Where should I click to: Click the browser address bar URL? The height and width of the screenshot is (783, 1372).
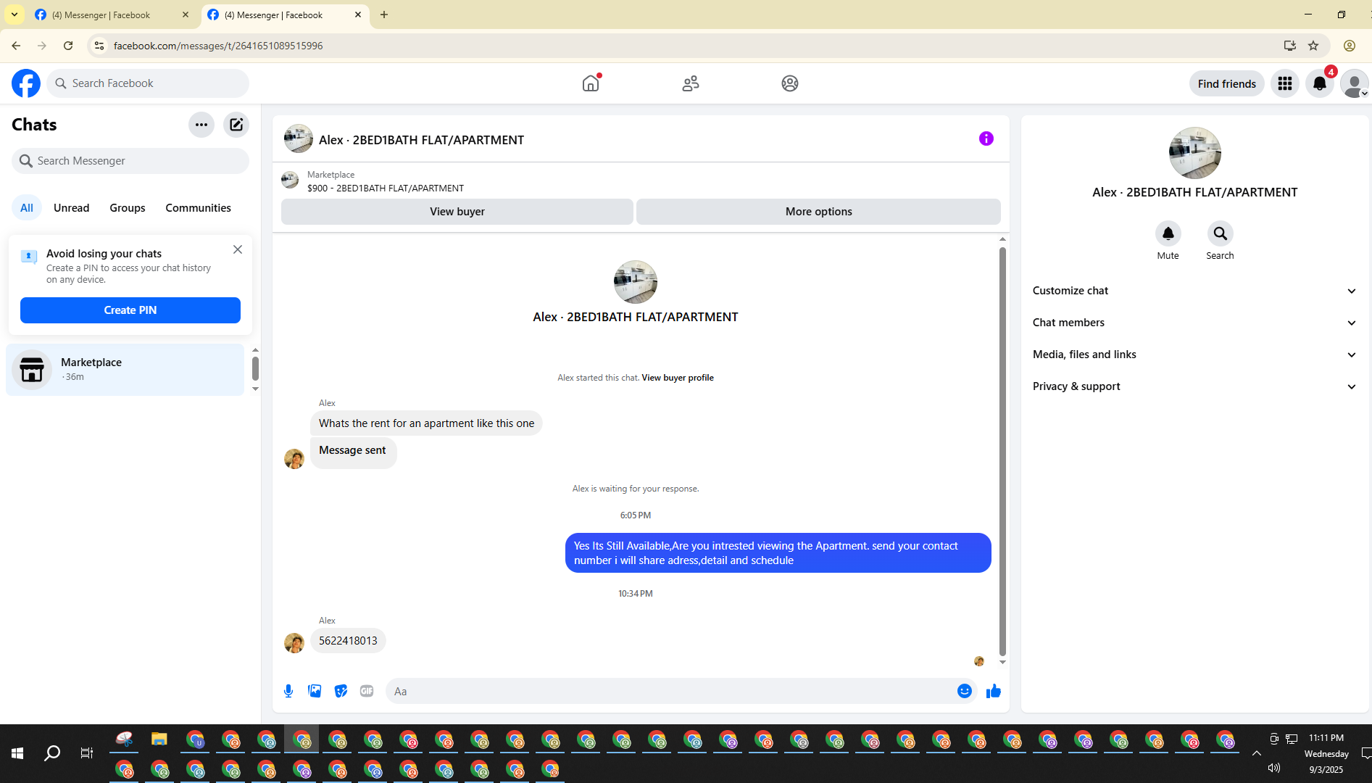(x=218, y=46)
